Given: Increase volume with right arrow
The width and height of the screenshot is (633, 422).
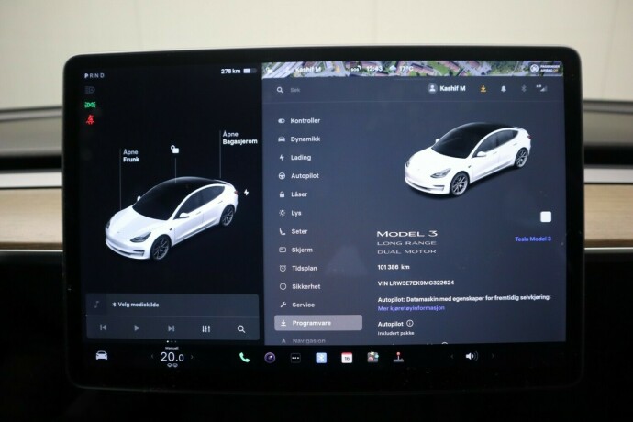Looking at the screenshot, I should click(493, 356).
